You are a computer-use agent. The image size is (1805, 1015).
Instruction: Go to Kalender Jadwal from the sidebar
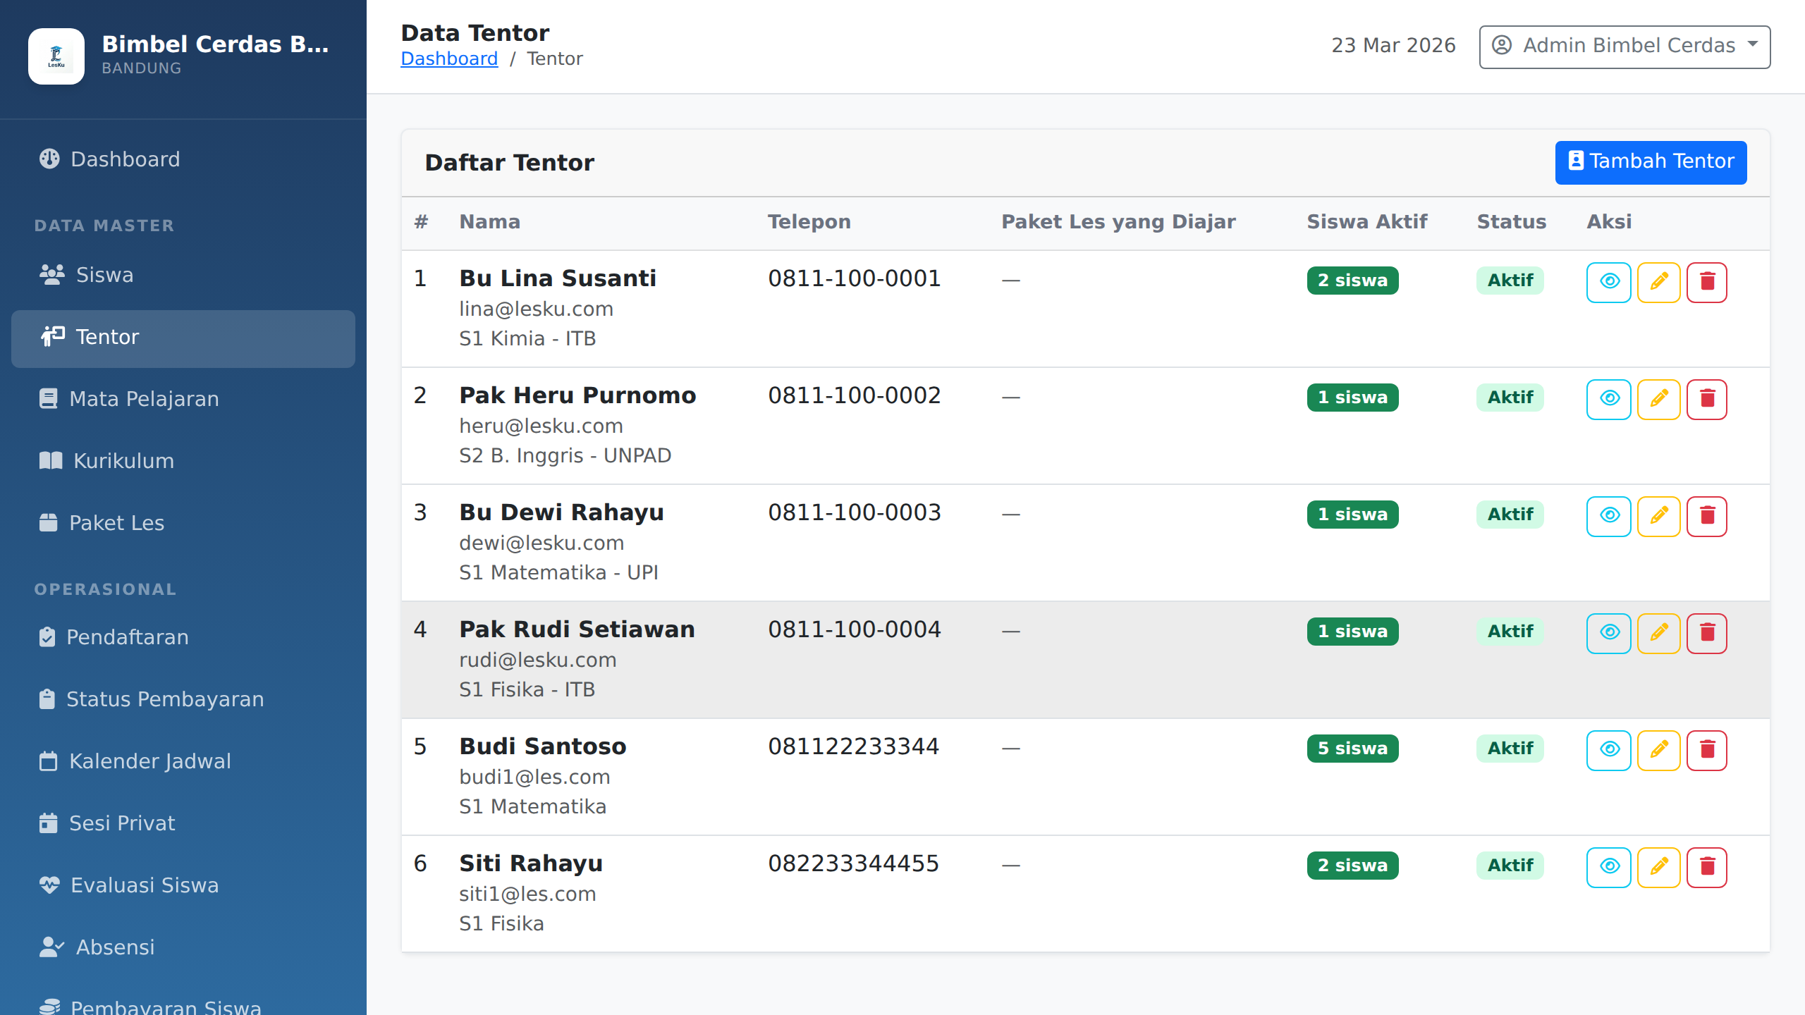149,761
